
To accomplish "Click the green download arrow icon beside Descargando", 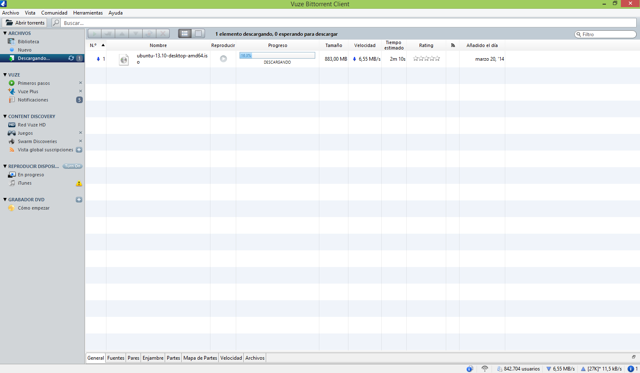I will [x=12, y=58].
